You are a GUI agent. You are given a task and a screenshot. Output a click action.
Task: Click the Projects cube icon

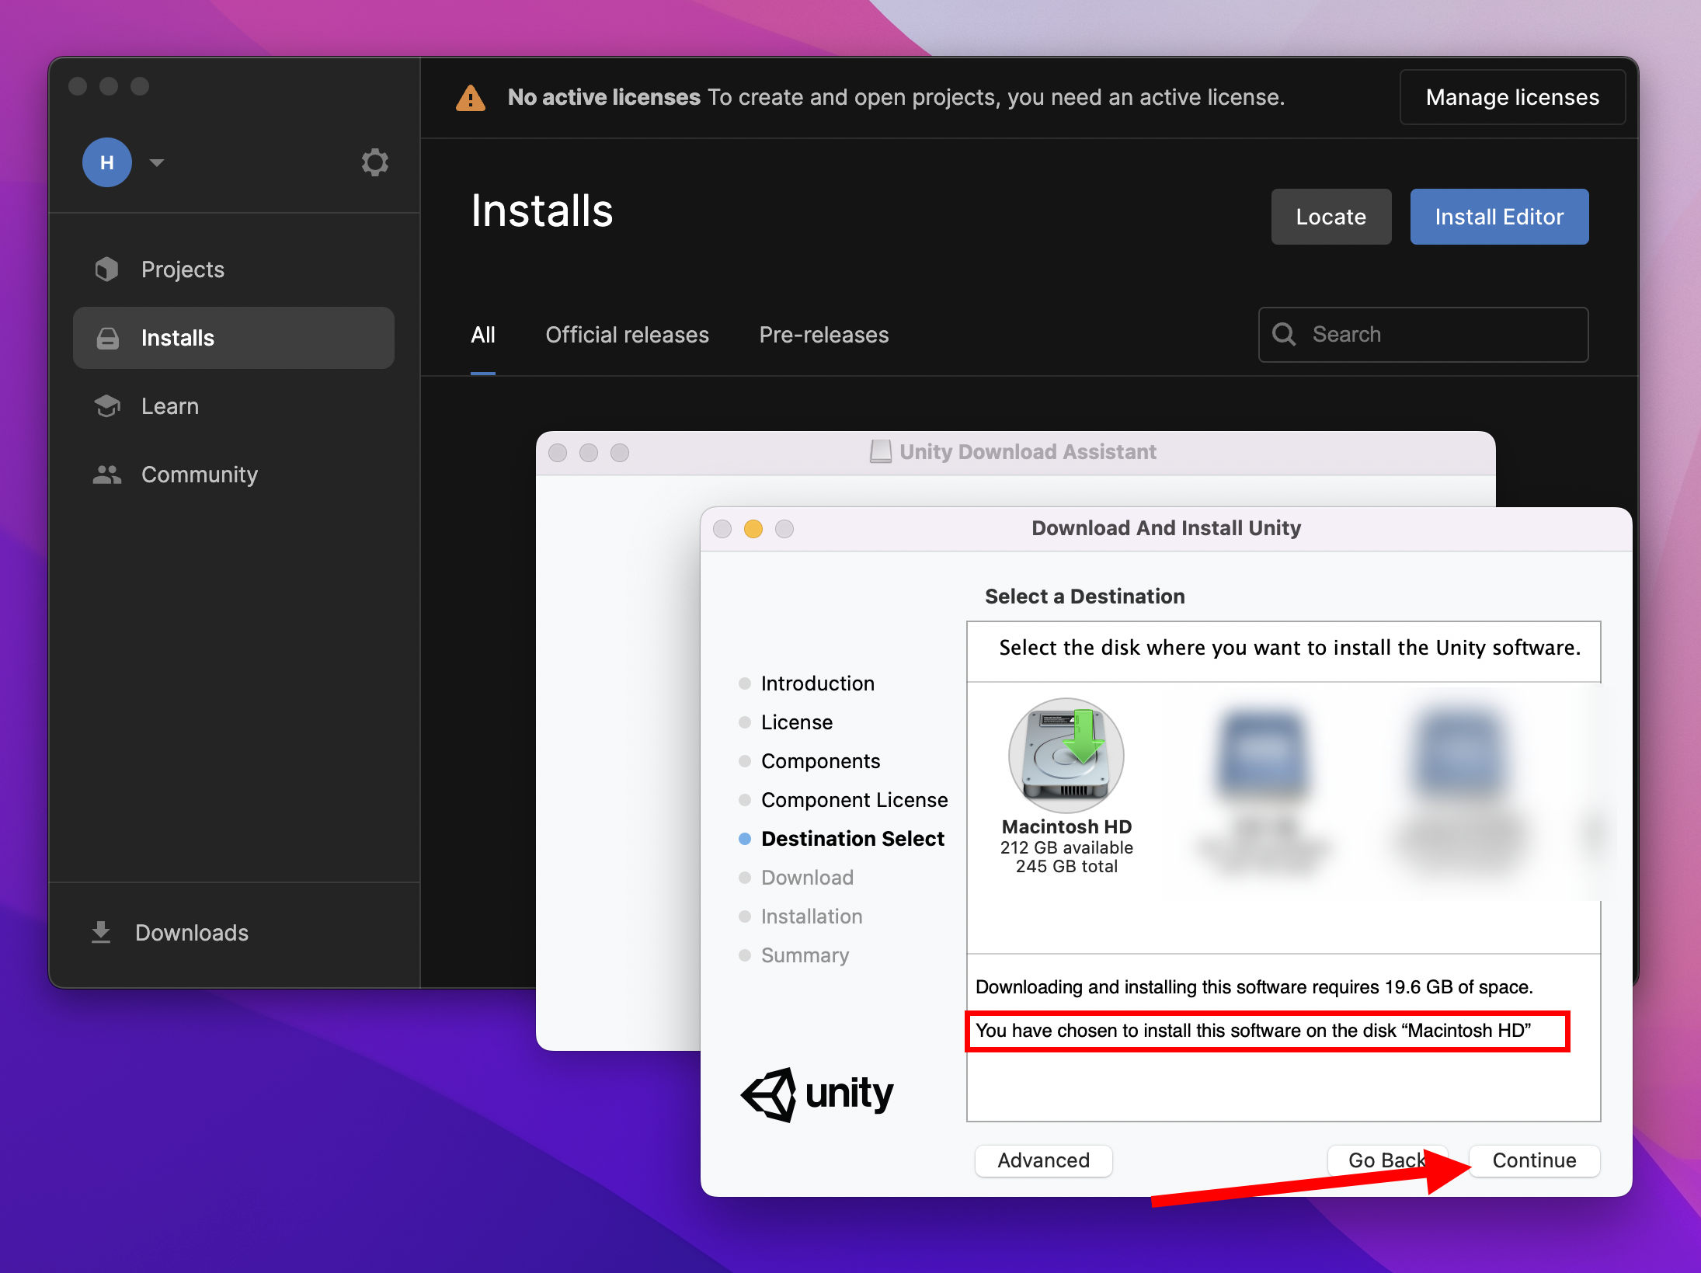pyautogui.click(x=107, y=270)
